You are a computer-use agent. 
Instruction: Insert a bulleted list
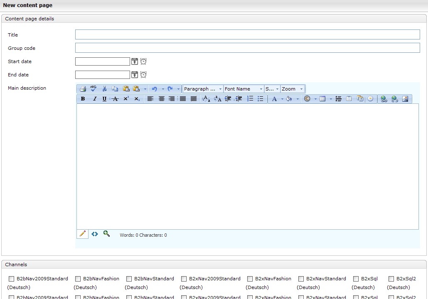tap(261, 99)
